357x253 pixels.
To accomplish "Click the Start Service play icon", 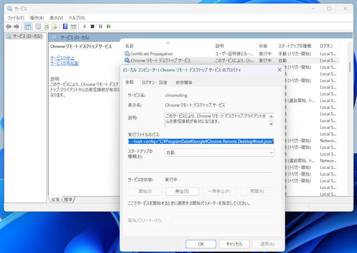I will click(85, 27).
